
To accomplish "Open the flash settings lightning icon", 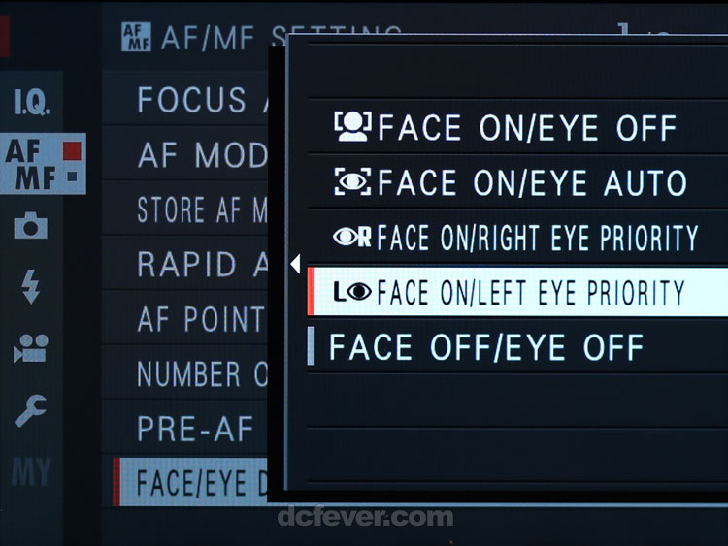I will [31, 286].
